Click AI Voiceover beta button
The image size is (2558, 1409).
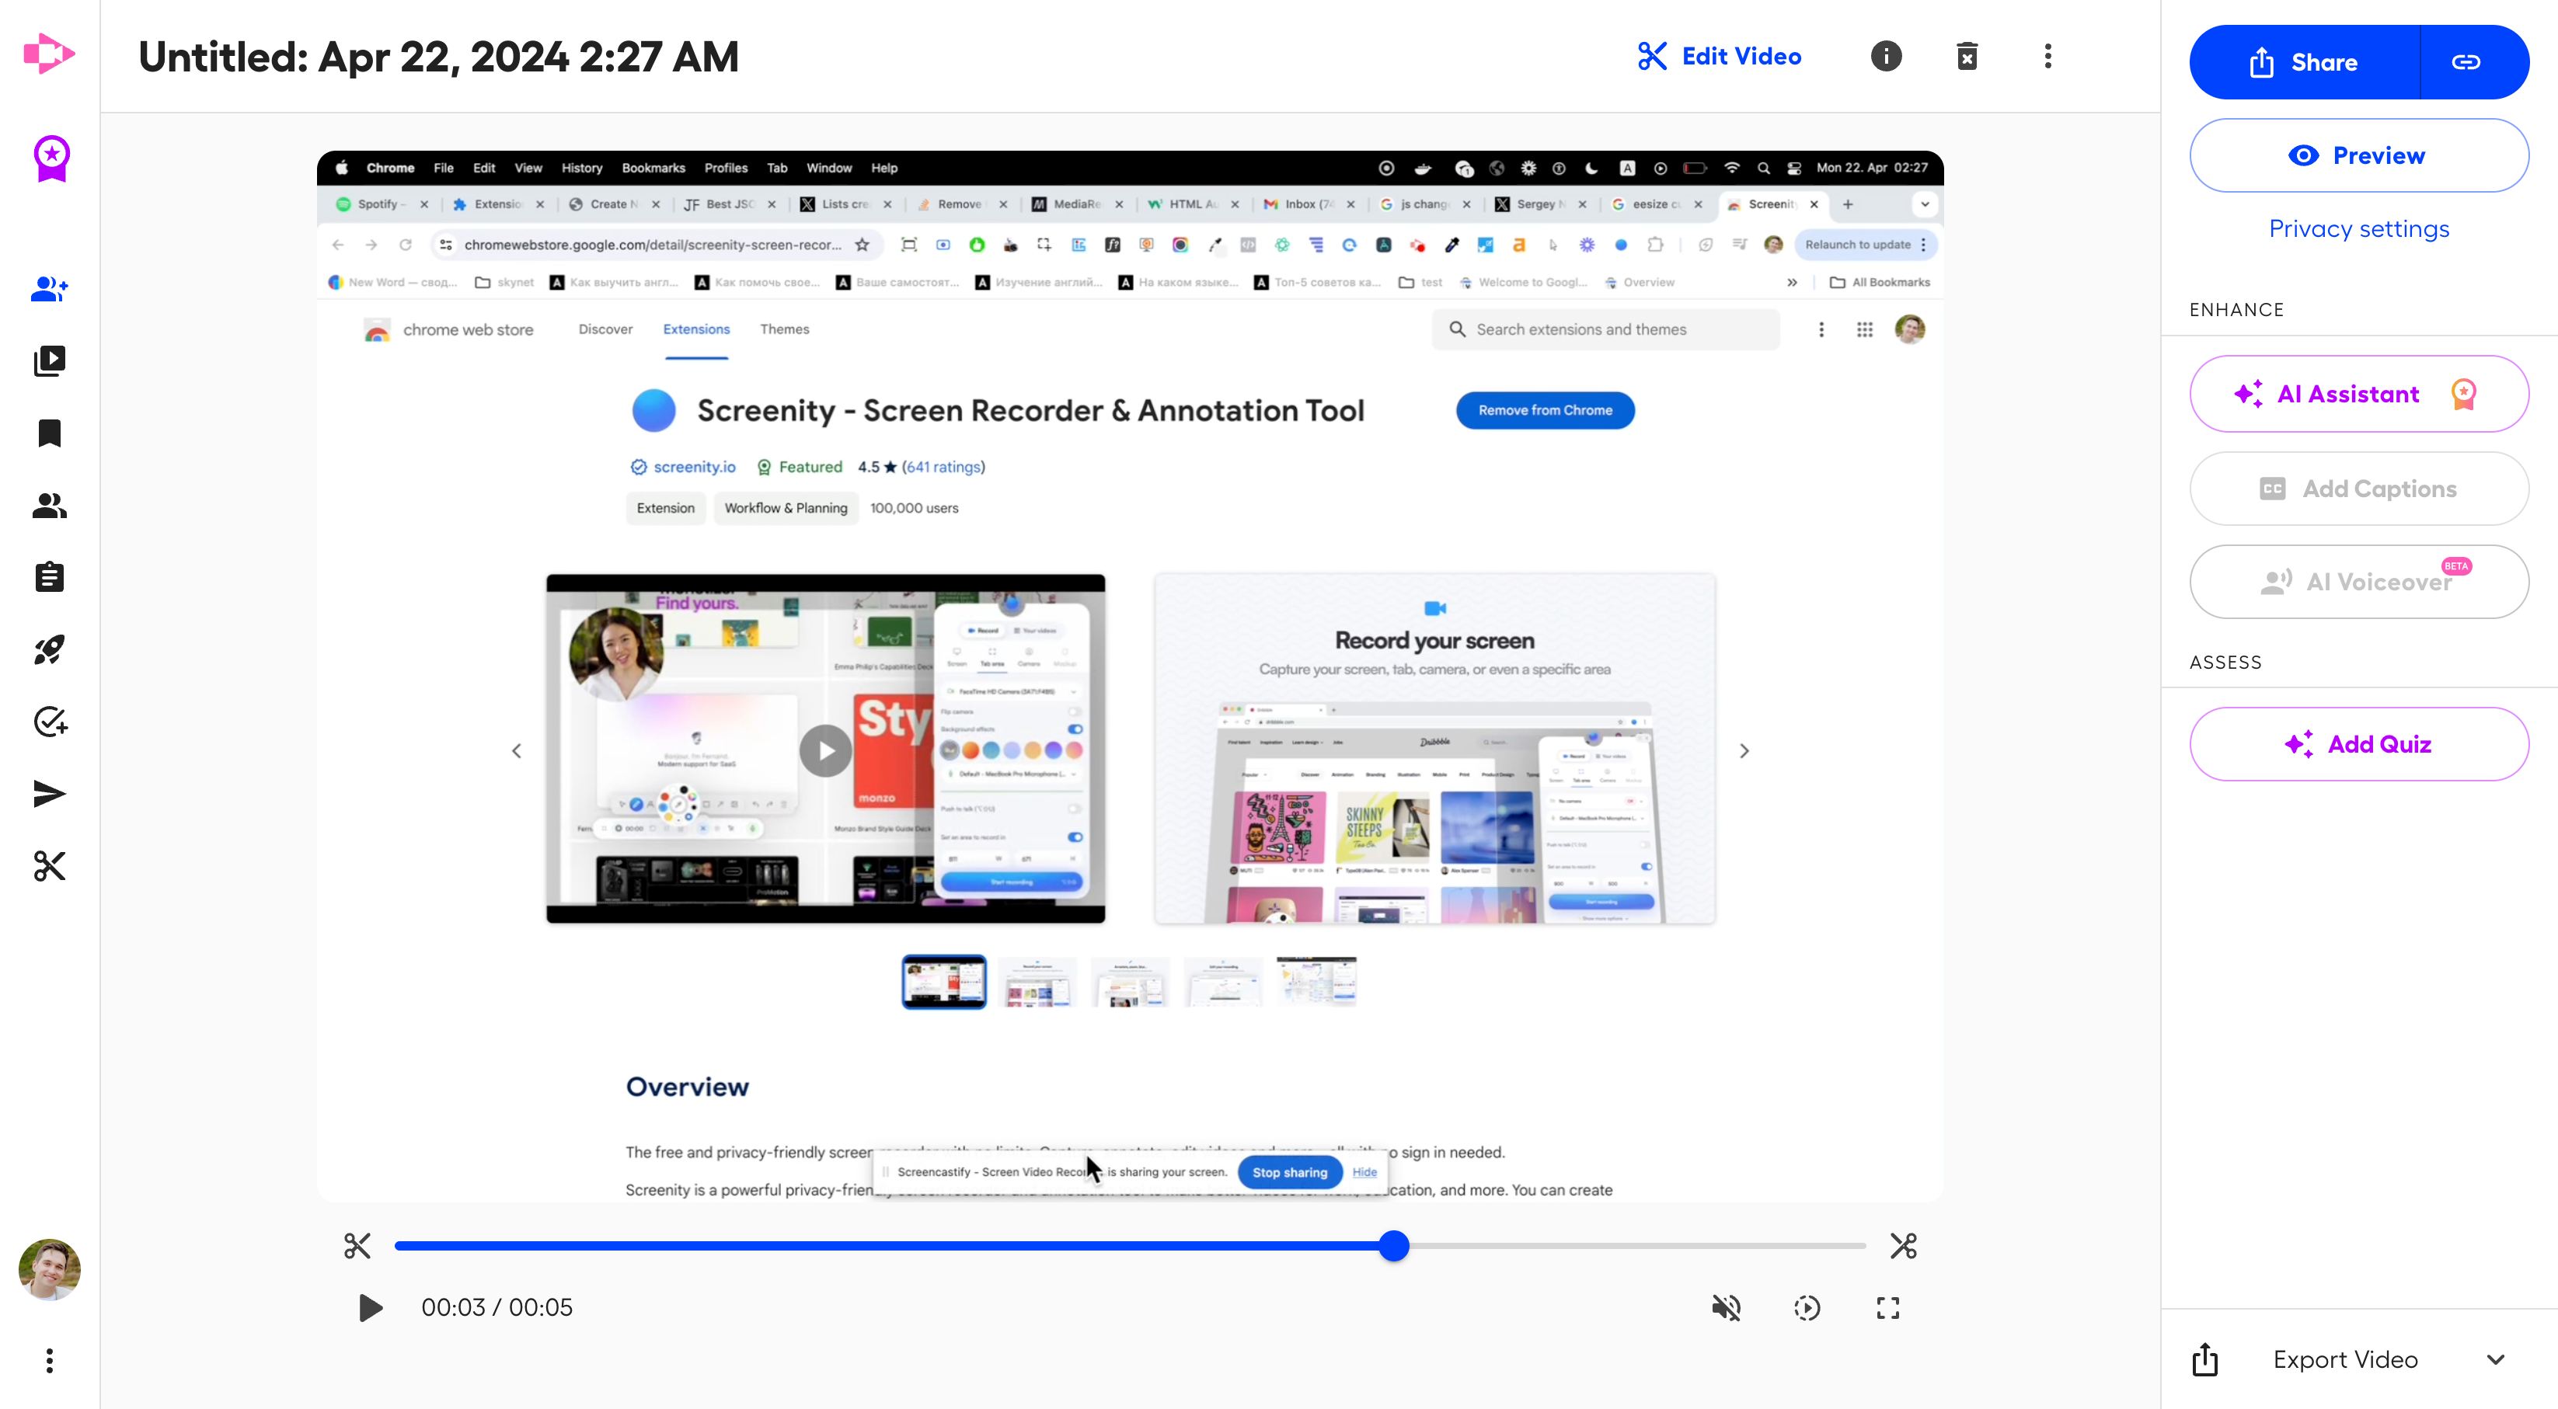[2358, 582]
